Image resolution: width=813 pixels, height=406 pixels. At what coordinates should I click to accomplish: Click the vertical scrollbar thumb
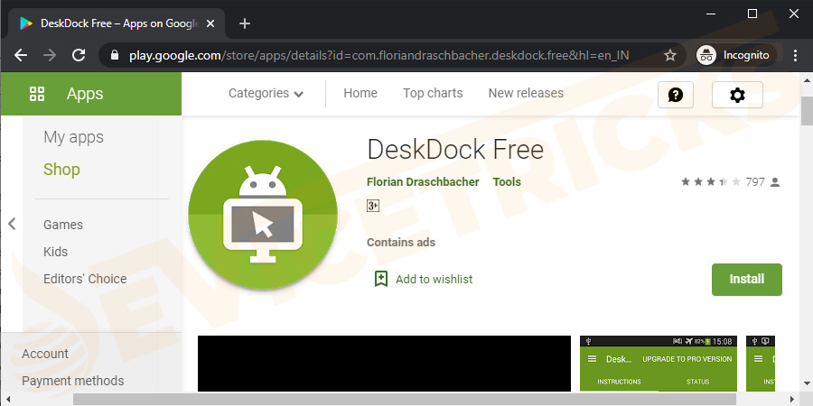pyautogui.click(x=807, y=111)
